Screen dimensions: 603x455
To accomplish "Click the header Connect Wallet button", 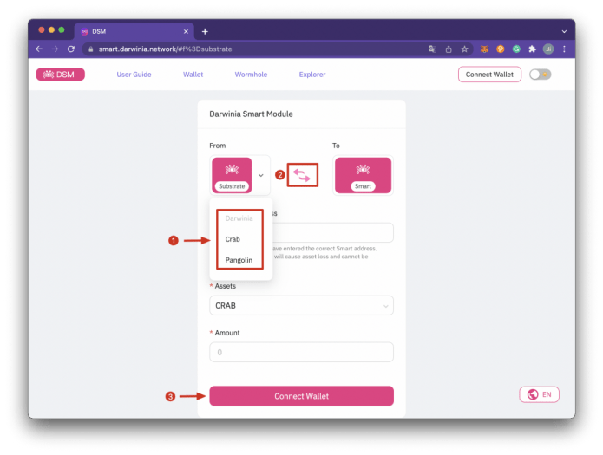I will (x=489, y=75).
